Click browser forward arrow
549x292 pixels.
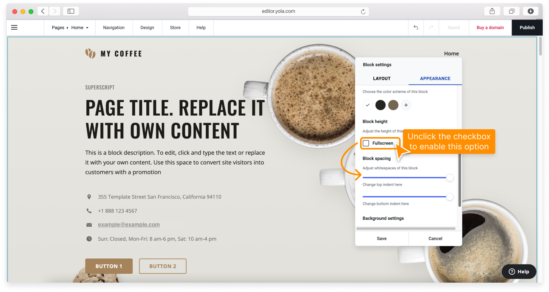pos(55,11)
